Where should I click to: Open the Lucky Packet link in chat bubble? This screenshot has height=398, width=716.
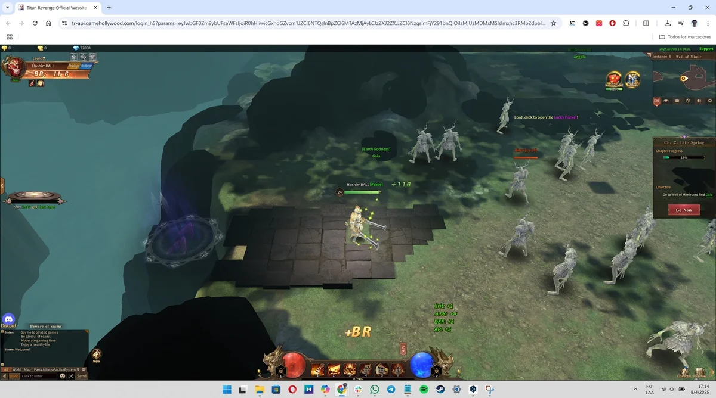(565, 117)
